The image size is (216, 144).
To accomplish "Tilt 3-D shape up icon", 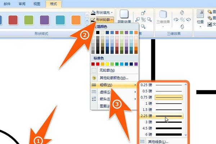I will coord(182,13).
